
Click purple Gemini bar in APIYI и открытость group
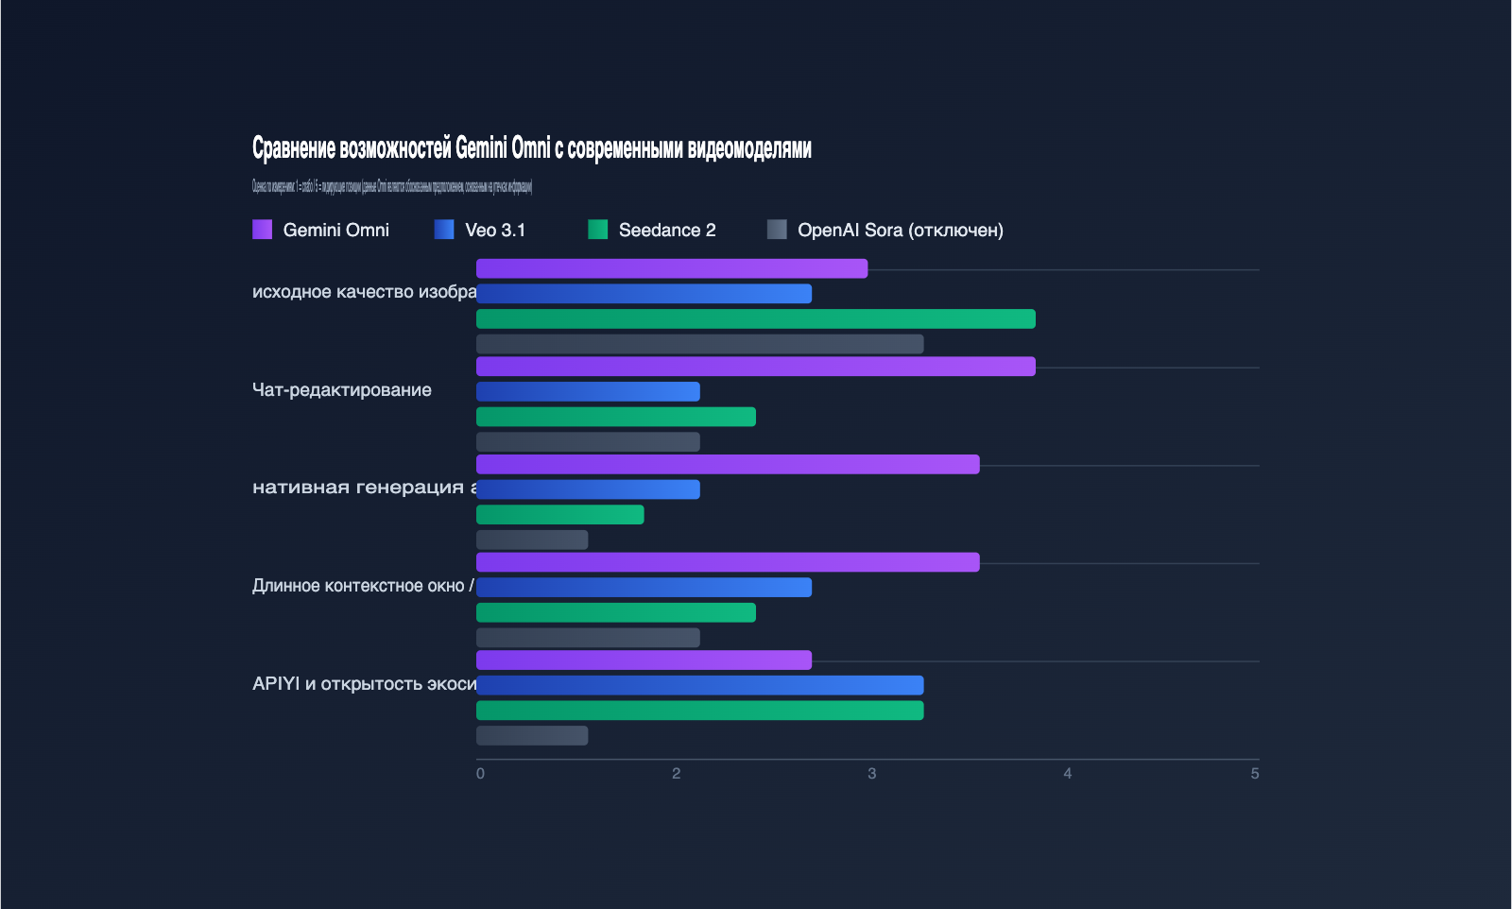pos(644,660)
